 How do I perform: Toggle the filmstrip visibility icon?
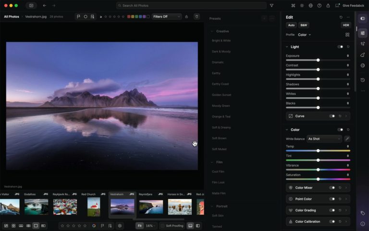click(x=190, y=226)
